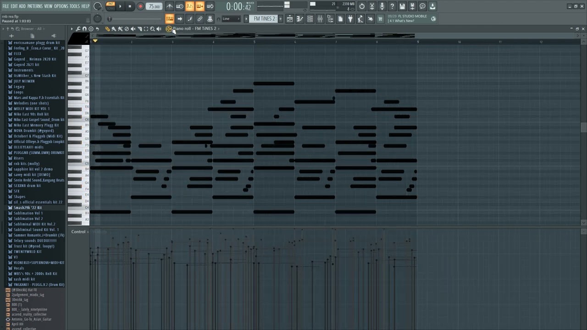The image size is (587, 330).
Task: Click the Stop transport button
Action: [x=130, y=6]
